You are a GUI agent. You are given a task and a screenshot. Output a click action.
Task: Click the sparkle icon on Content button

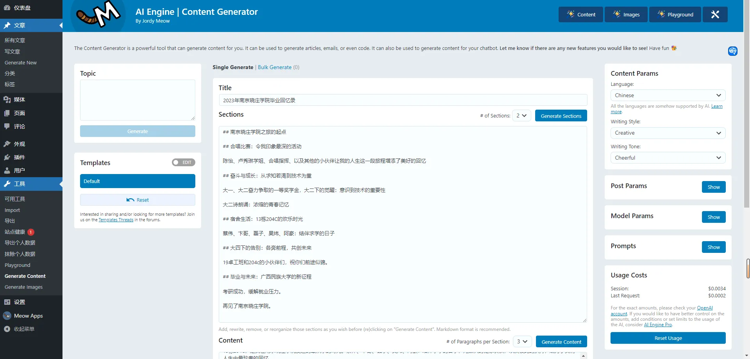tap(571, 14)
